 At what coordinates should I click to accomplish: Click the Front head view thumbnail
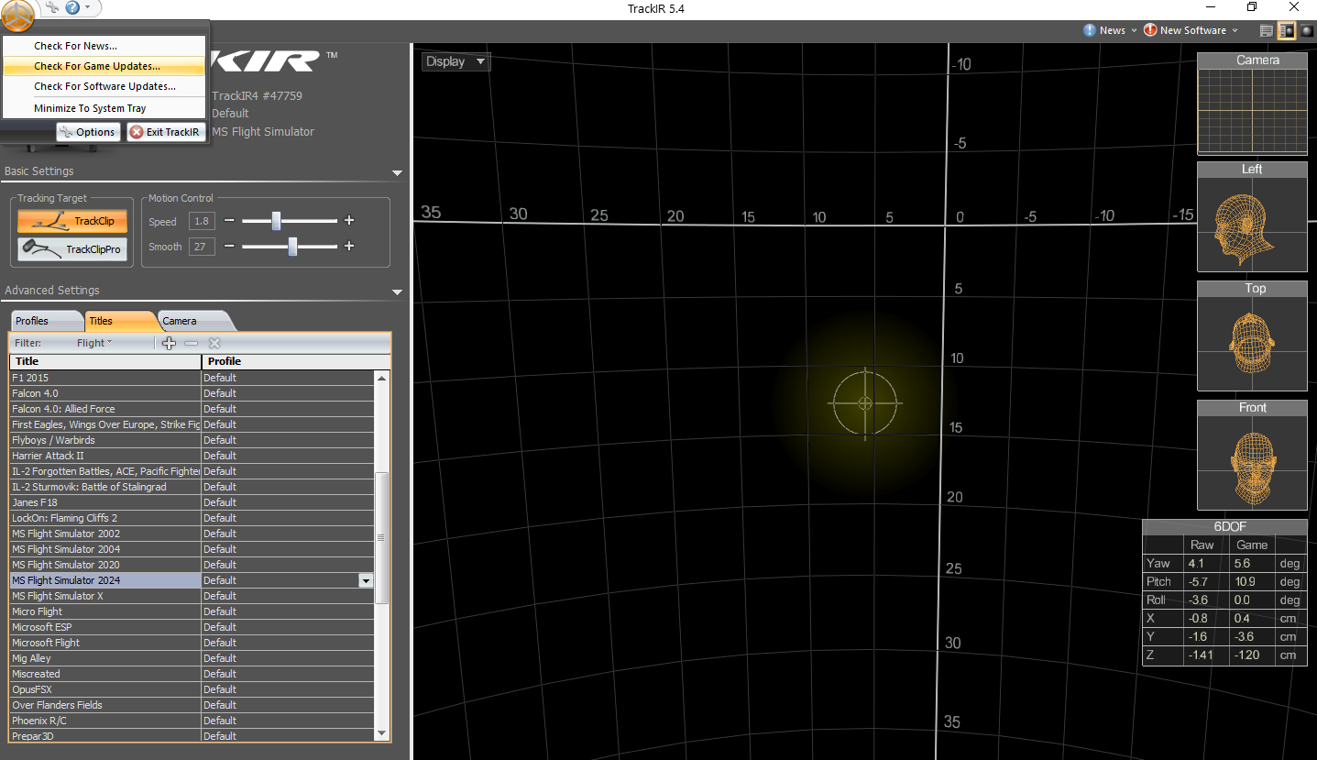pos(1252,455)
